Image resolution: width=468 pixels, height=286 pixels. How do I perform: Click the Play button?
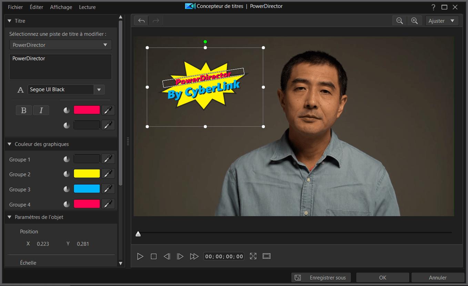tap(140, 256)
